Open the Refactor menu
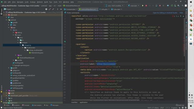The image size is (194, 109). point(40,2)
